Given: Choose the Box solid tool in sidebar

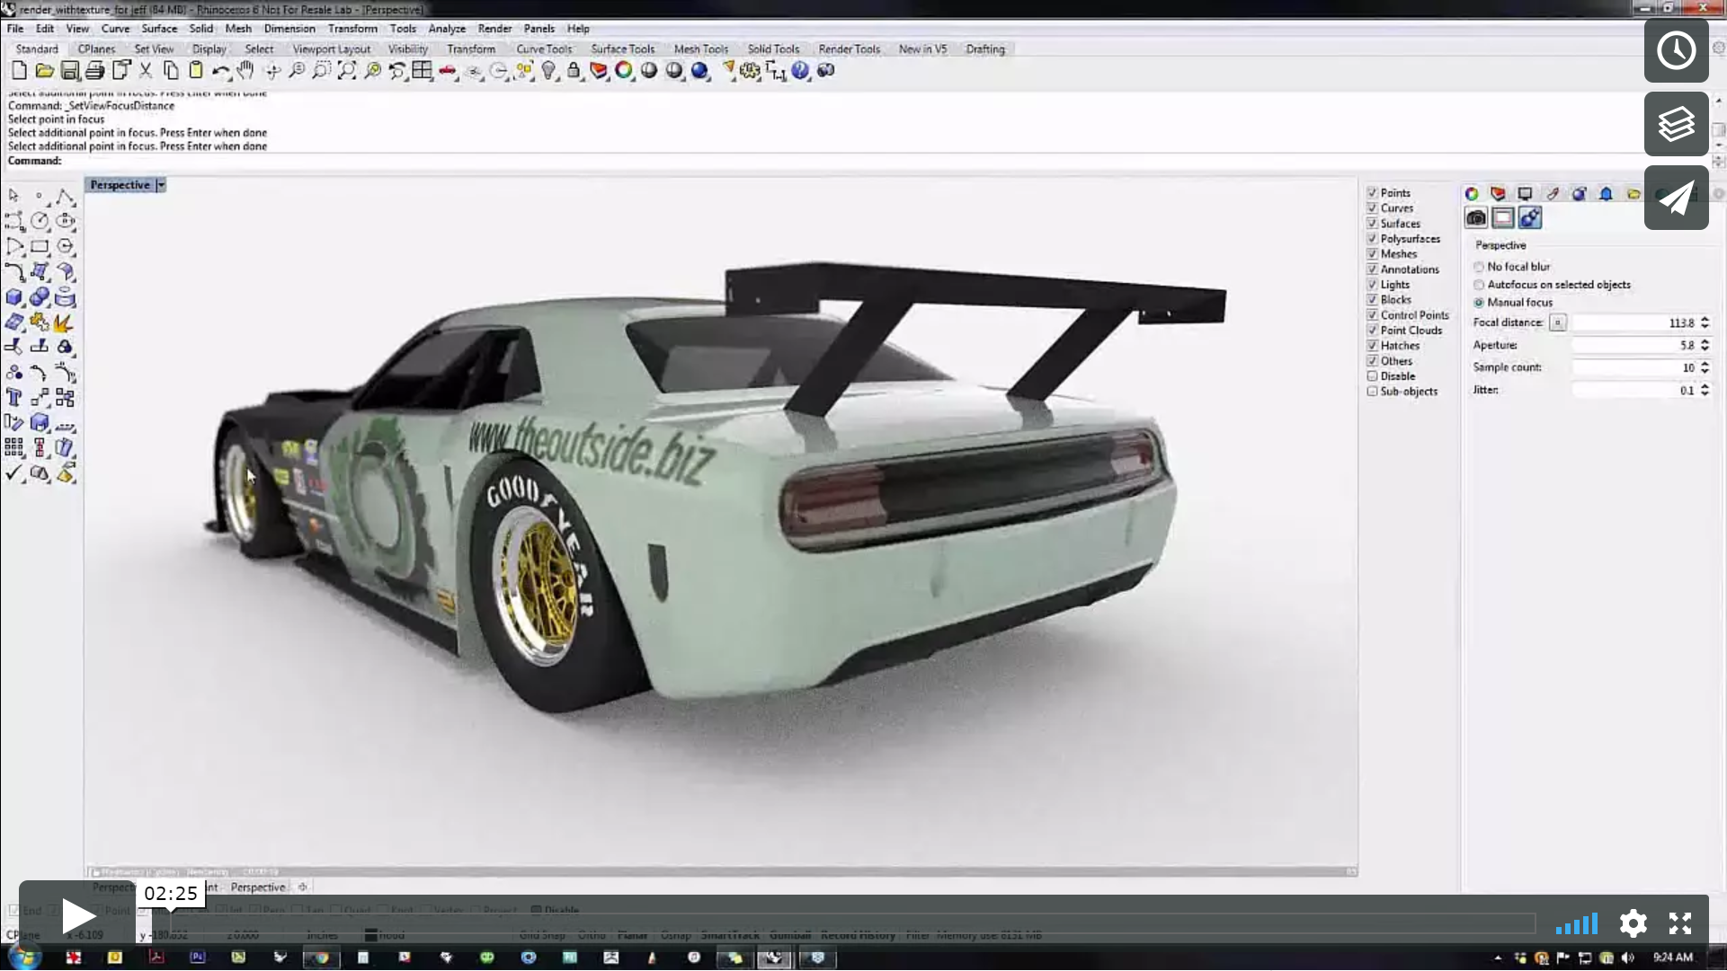Looking at the screenshot, I should click(14, 296).
